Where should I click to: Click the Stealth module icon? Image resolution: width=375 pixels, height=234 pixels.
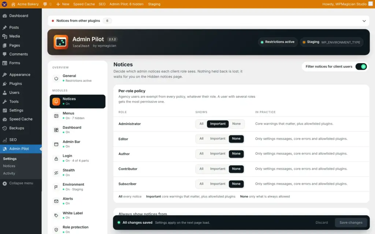click(56, 173)
